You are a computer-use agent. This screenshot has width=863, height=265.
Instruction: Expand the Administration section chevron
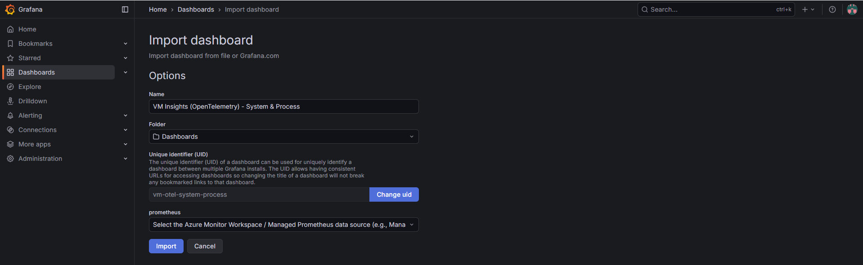(x=126, y=159)
